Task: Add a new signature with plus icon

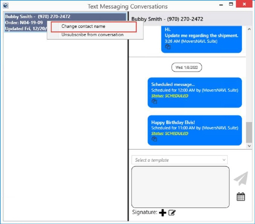Action: [x=162, y=213]
